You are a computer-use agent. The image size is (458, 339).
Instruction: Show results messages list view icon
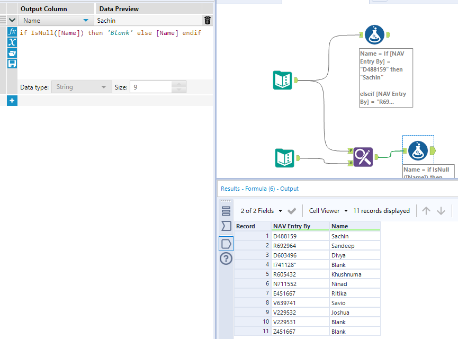click(226, 211)
